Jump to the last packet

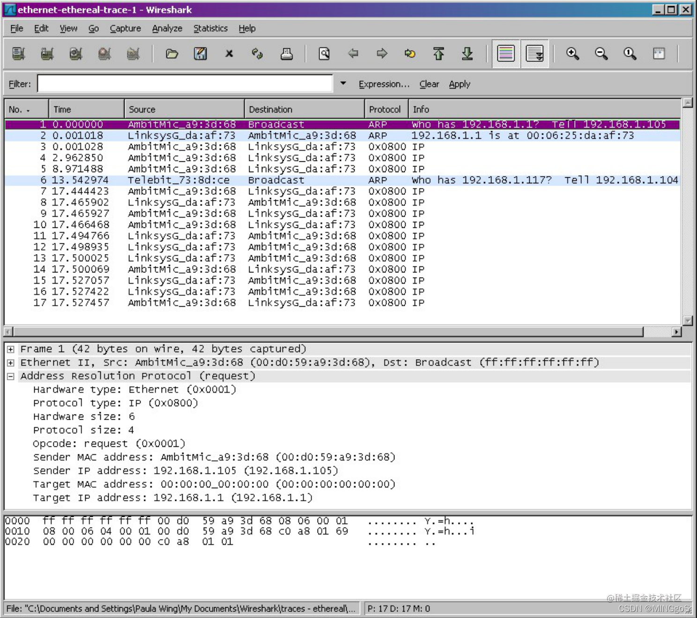467,53
